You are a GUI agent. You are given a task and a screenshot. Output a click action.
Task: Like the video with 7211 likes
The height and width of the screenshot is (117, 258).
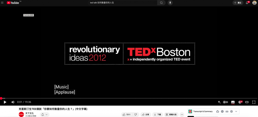tap(127, 114)
